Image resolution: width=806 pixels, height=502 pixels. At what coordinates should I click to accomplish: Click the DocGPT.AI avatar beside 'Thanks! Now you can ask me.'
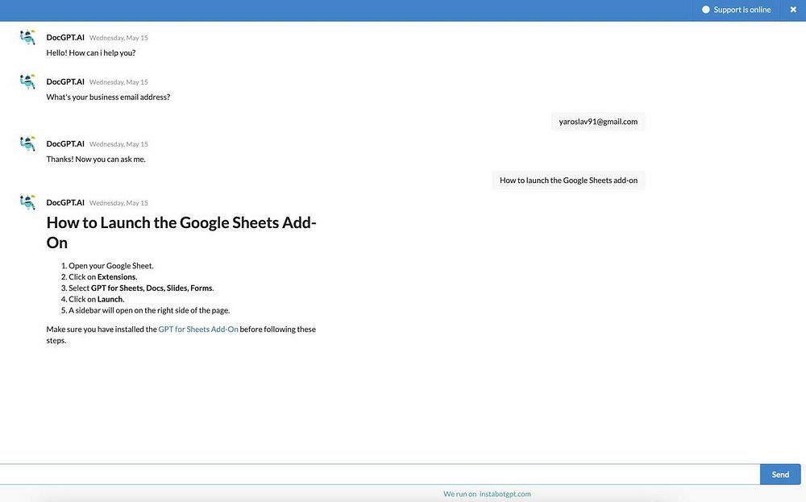coord(27,144)
